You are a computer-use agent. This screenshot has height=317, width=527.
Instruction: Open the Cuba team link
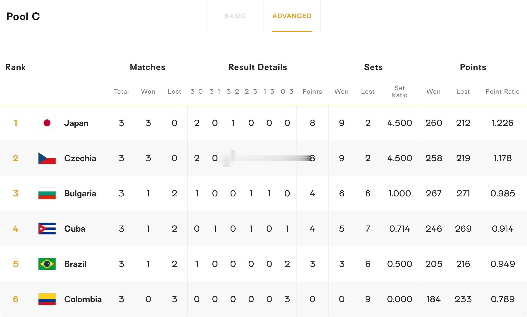pos(75,229)
